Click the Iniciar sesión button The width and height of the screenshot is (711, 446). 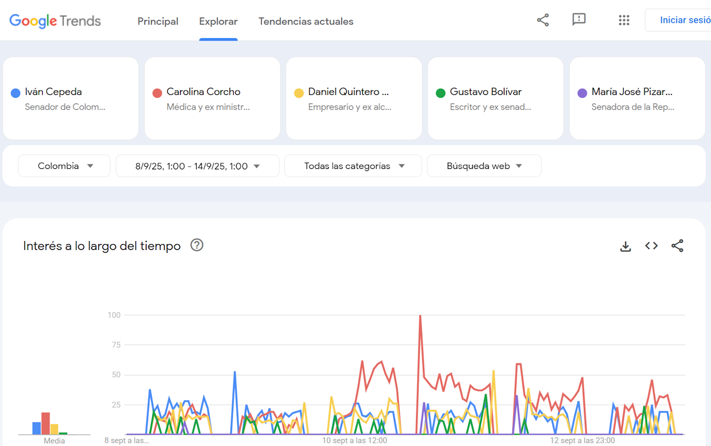(x=684, y=20)
